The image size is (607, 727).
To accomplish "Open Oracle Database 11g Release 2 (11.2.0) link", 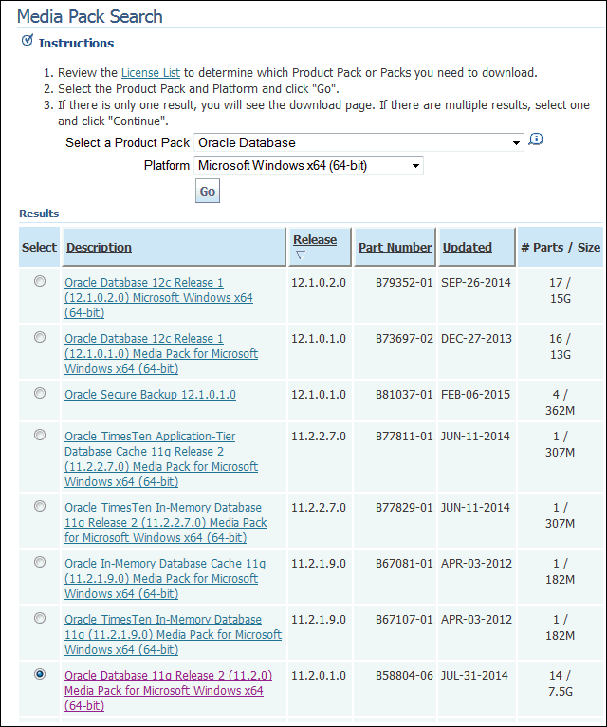I will [x=168, y=690].
